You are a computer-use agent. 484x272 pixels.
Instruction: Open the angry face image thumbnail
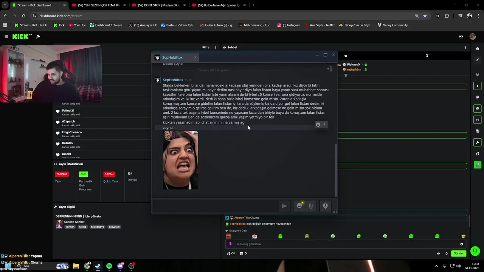tap(180, 160)
